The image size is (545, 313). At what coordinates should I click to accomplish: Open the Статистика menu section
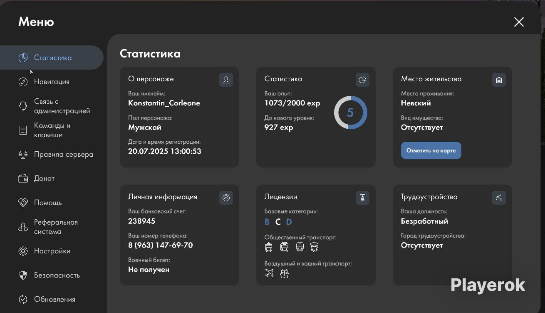[x=52, y=58]
